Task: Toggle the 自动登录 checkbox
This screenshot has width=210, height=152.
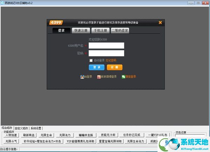Action: 91,60
